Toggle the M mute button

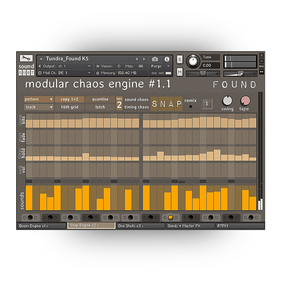tap(180, 72)
